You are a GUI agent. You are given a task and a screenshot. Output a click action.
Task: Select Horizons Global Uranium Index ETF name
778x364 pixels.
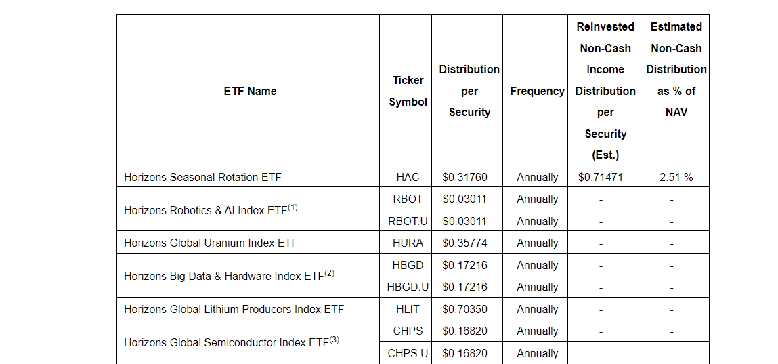[x=211, y=243]
